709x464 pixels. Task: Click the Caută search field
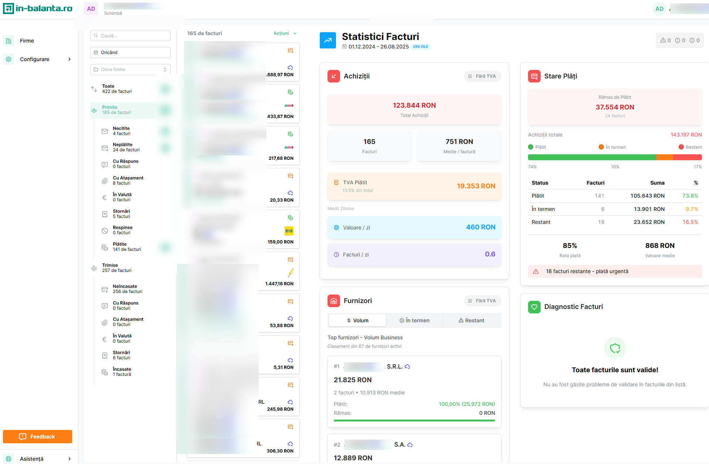(130, 36)
